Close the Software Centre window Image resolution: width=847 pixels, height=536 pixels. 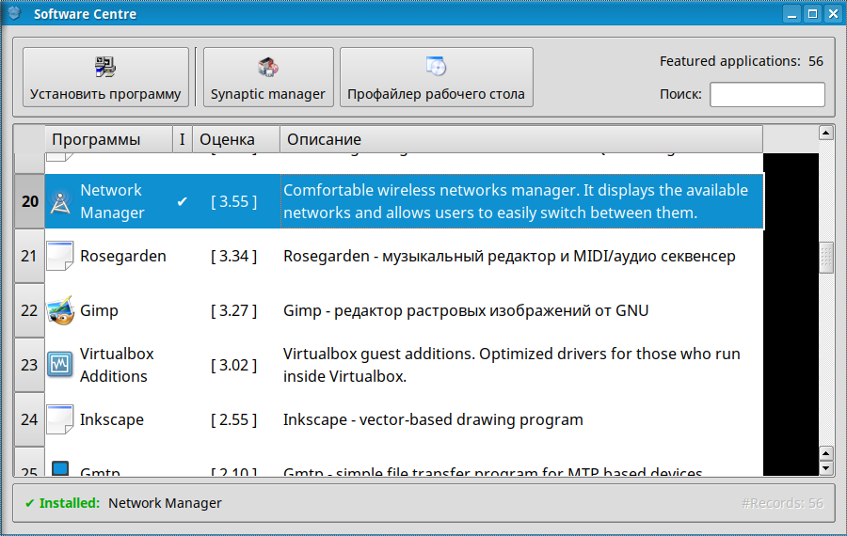834,14
